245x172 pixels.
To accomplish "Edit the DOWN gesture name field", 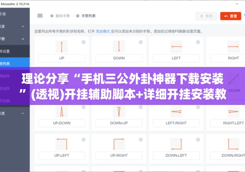I will 119,58.
